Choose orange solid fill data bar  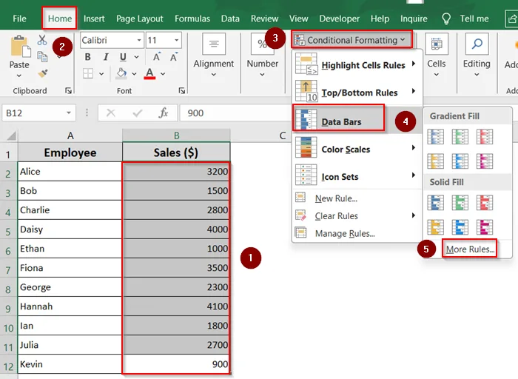coord(435,227)
